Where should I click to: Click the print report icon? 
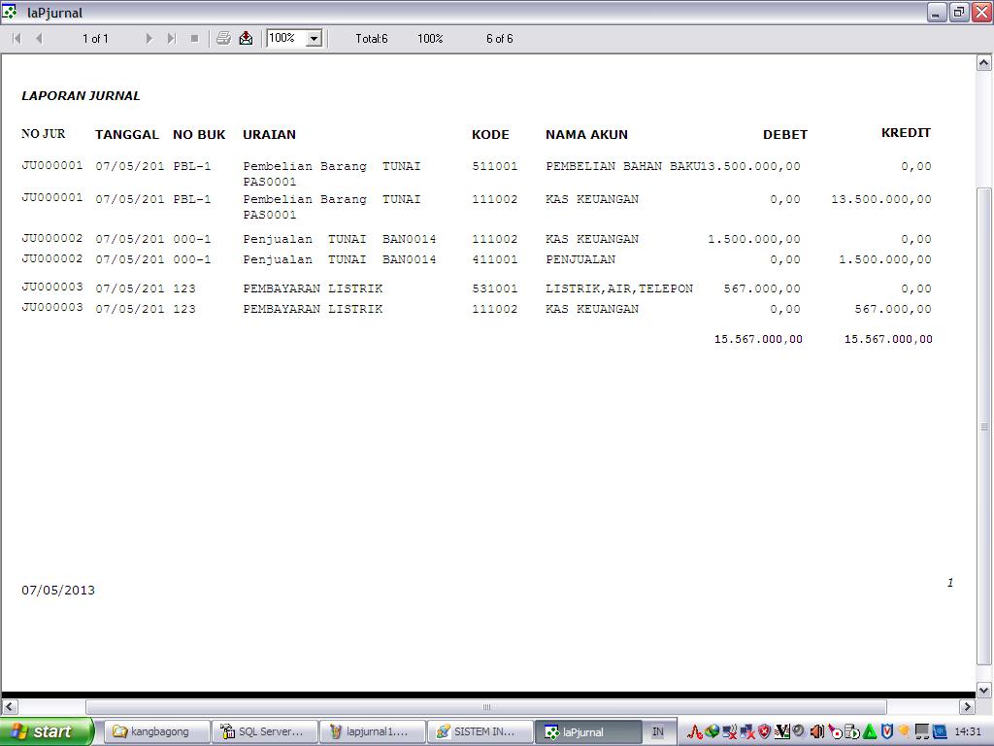click(223, 38)
